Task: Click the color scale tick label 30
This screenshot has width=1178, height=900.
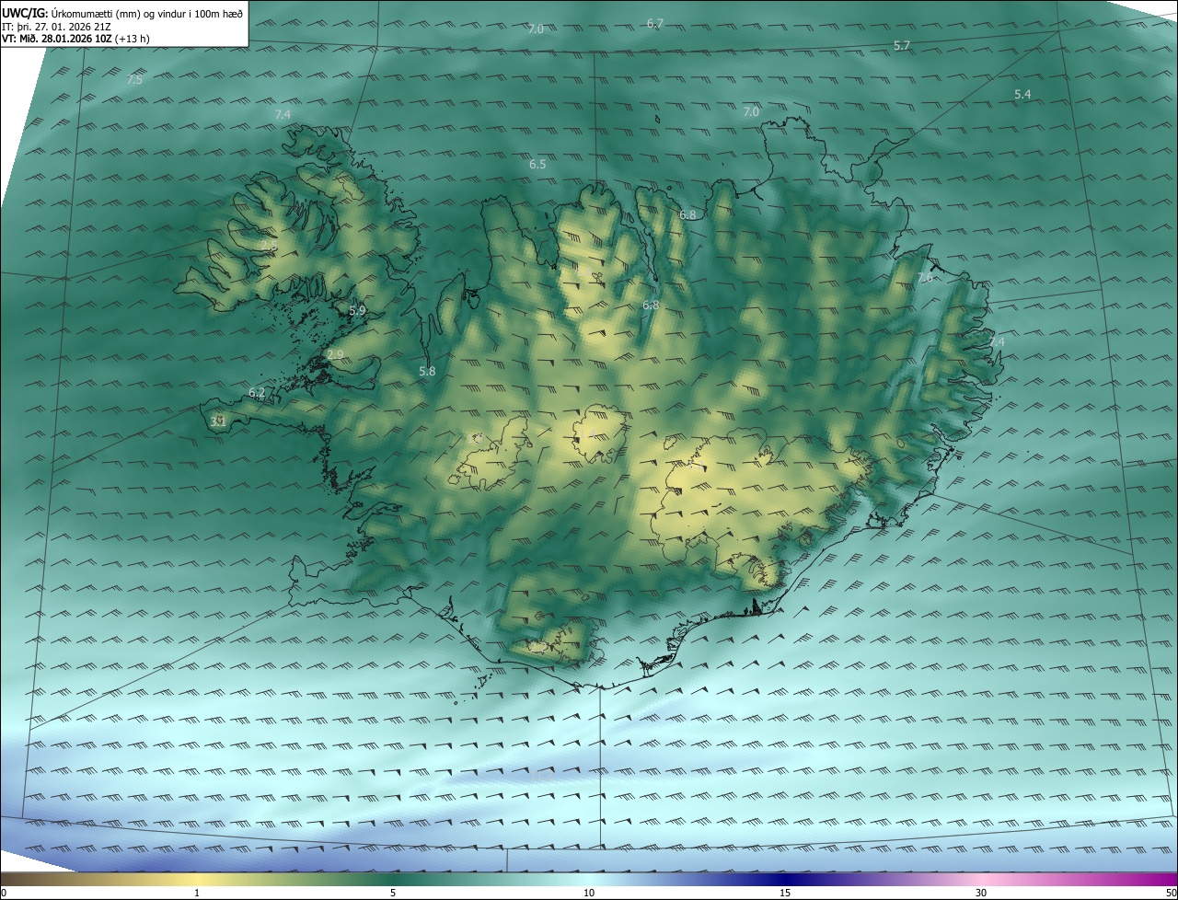Action: point(981,893)
